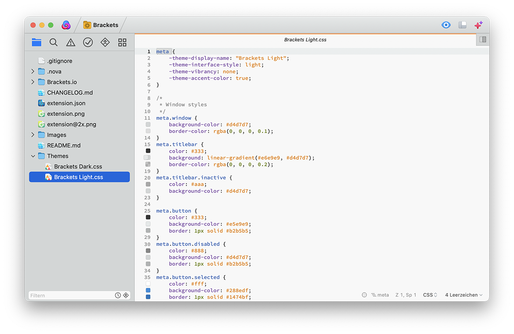Expand the Brackets.io folder
This screenshot has width=514, height=334.
point(33,82)
